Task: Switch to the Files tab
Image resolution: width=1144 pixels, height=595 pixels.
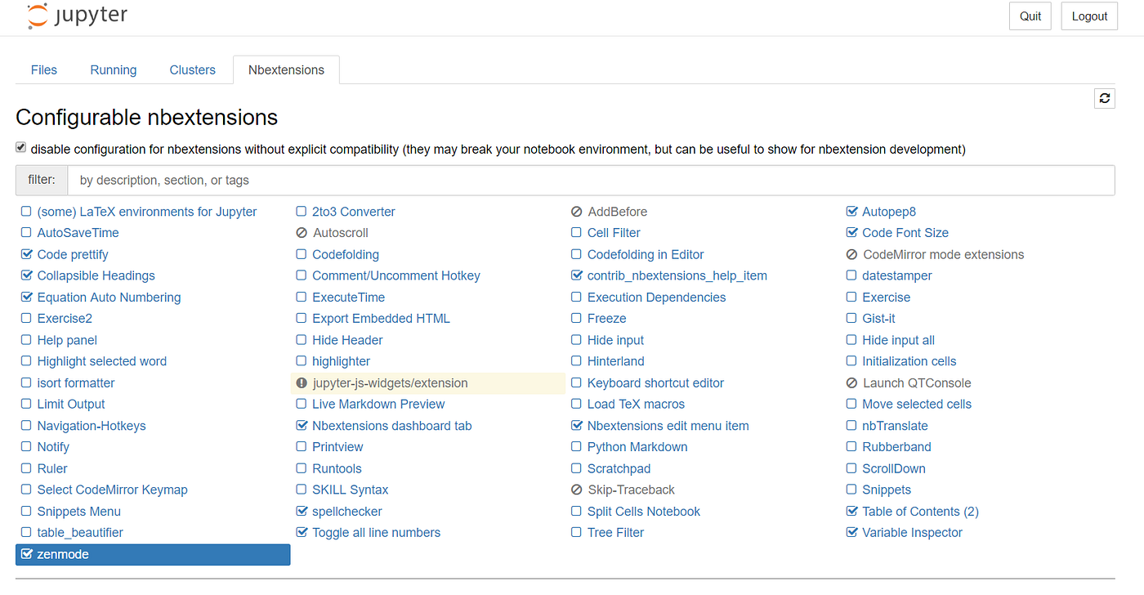Action: (44, 69)
